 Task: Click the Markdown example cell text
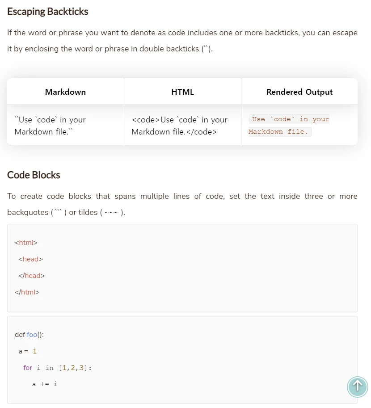(x=50, y=126)
